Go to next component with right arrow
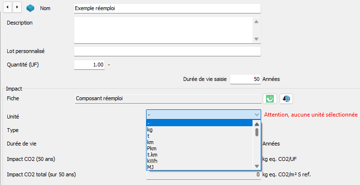This screenshot has height=185, width=360. 17,7
